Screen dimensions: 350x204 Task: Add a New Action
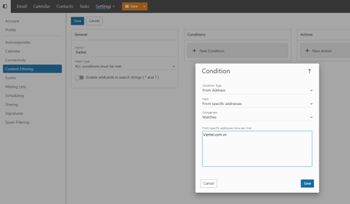[x=325, y=51]
